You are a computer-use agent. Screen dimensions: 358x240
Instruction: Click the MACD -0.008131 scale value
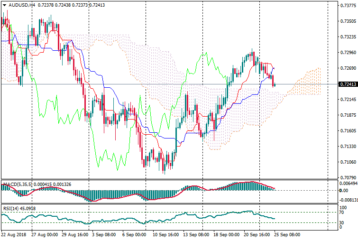tap(347, 200)
